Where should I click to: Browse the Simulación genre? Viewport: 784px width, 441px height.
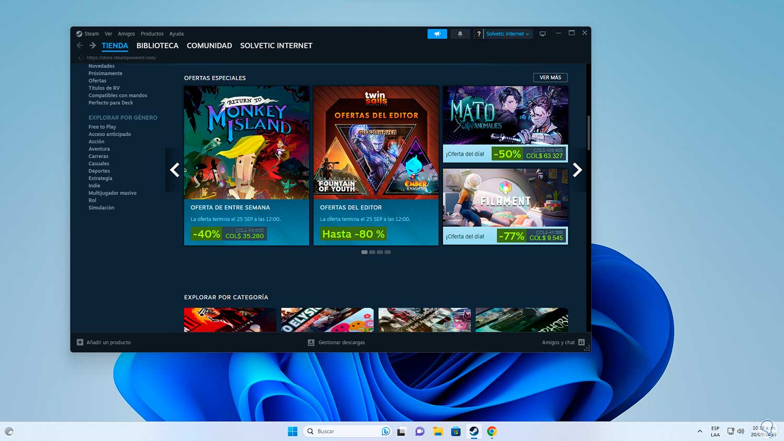(101, 207)
